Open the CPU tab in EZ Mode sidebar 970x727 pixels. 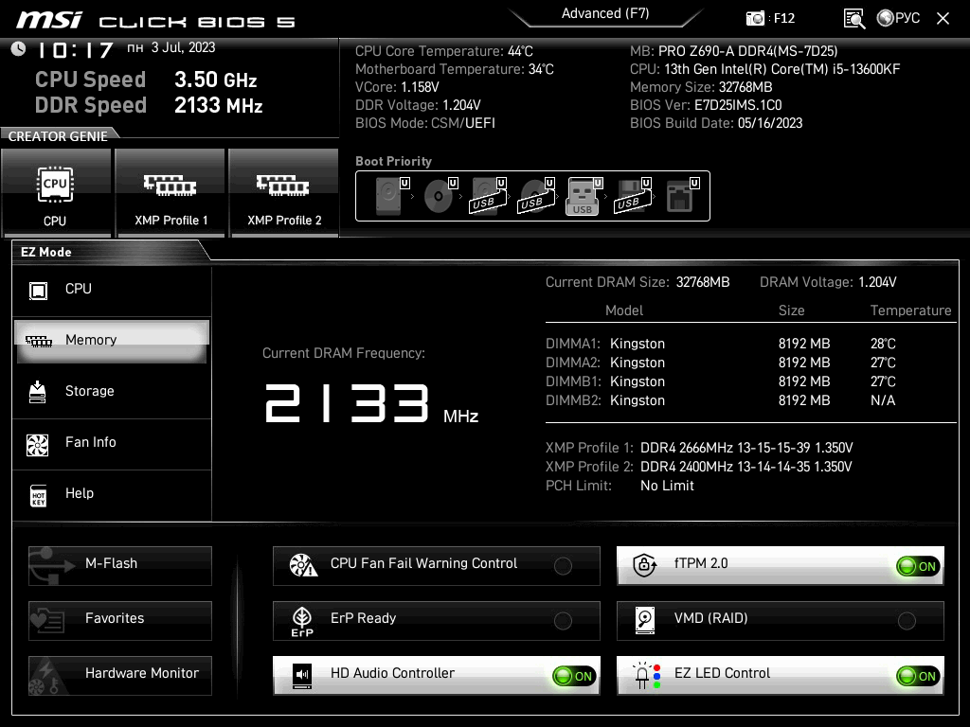[112, 290]
